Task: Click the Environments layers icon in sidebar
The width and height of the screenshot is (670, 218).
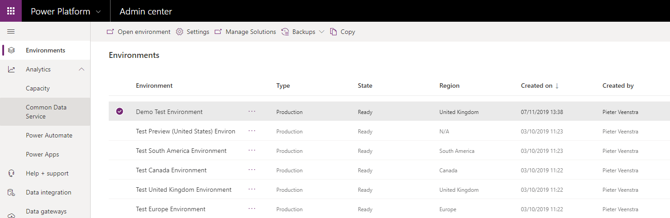Action: [x=11, y=50]
